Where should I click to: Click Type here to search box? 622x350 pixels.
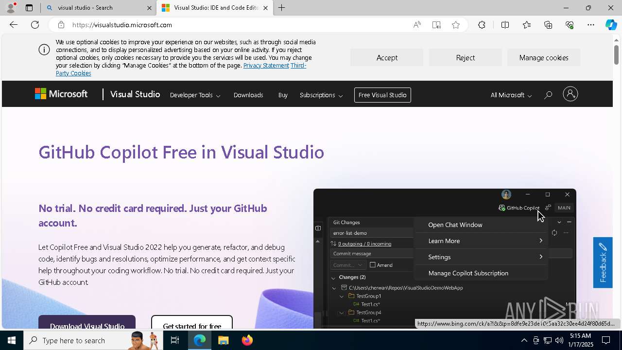[x=92, y=340]
